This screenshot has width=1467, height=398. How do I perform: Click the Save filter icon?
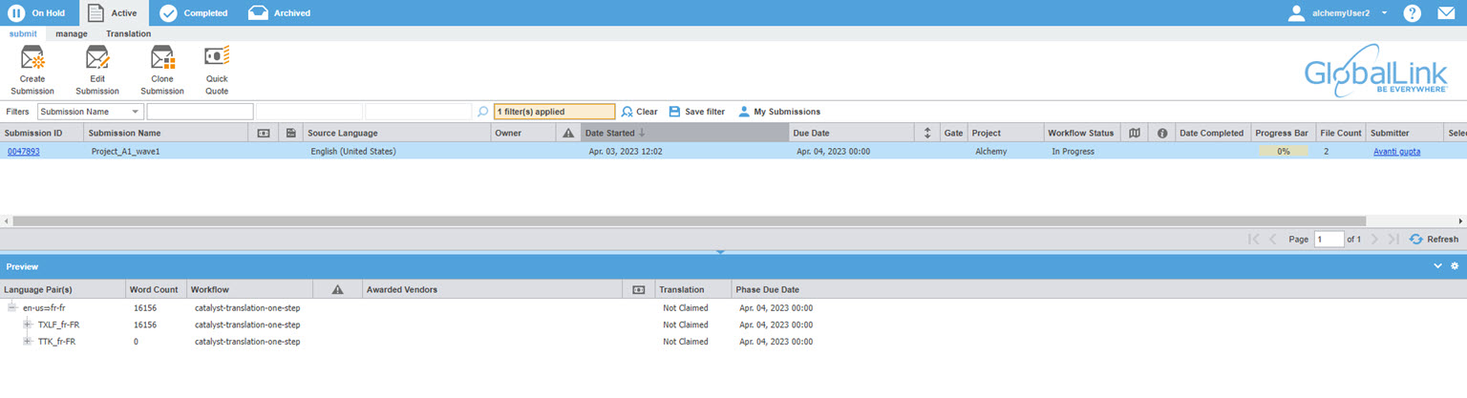(x=674, y=112)
